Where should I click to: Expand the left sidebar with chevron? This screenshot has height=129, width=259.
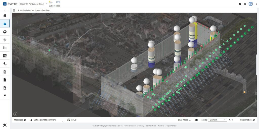pos(5,10)
